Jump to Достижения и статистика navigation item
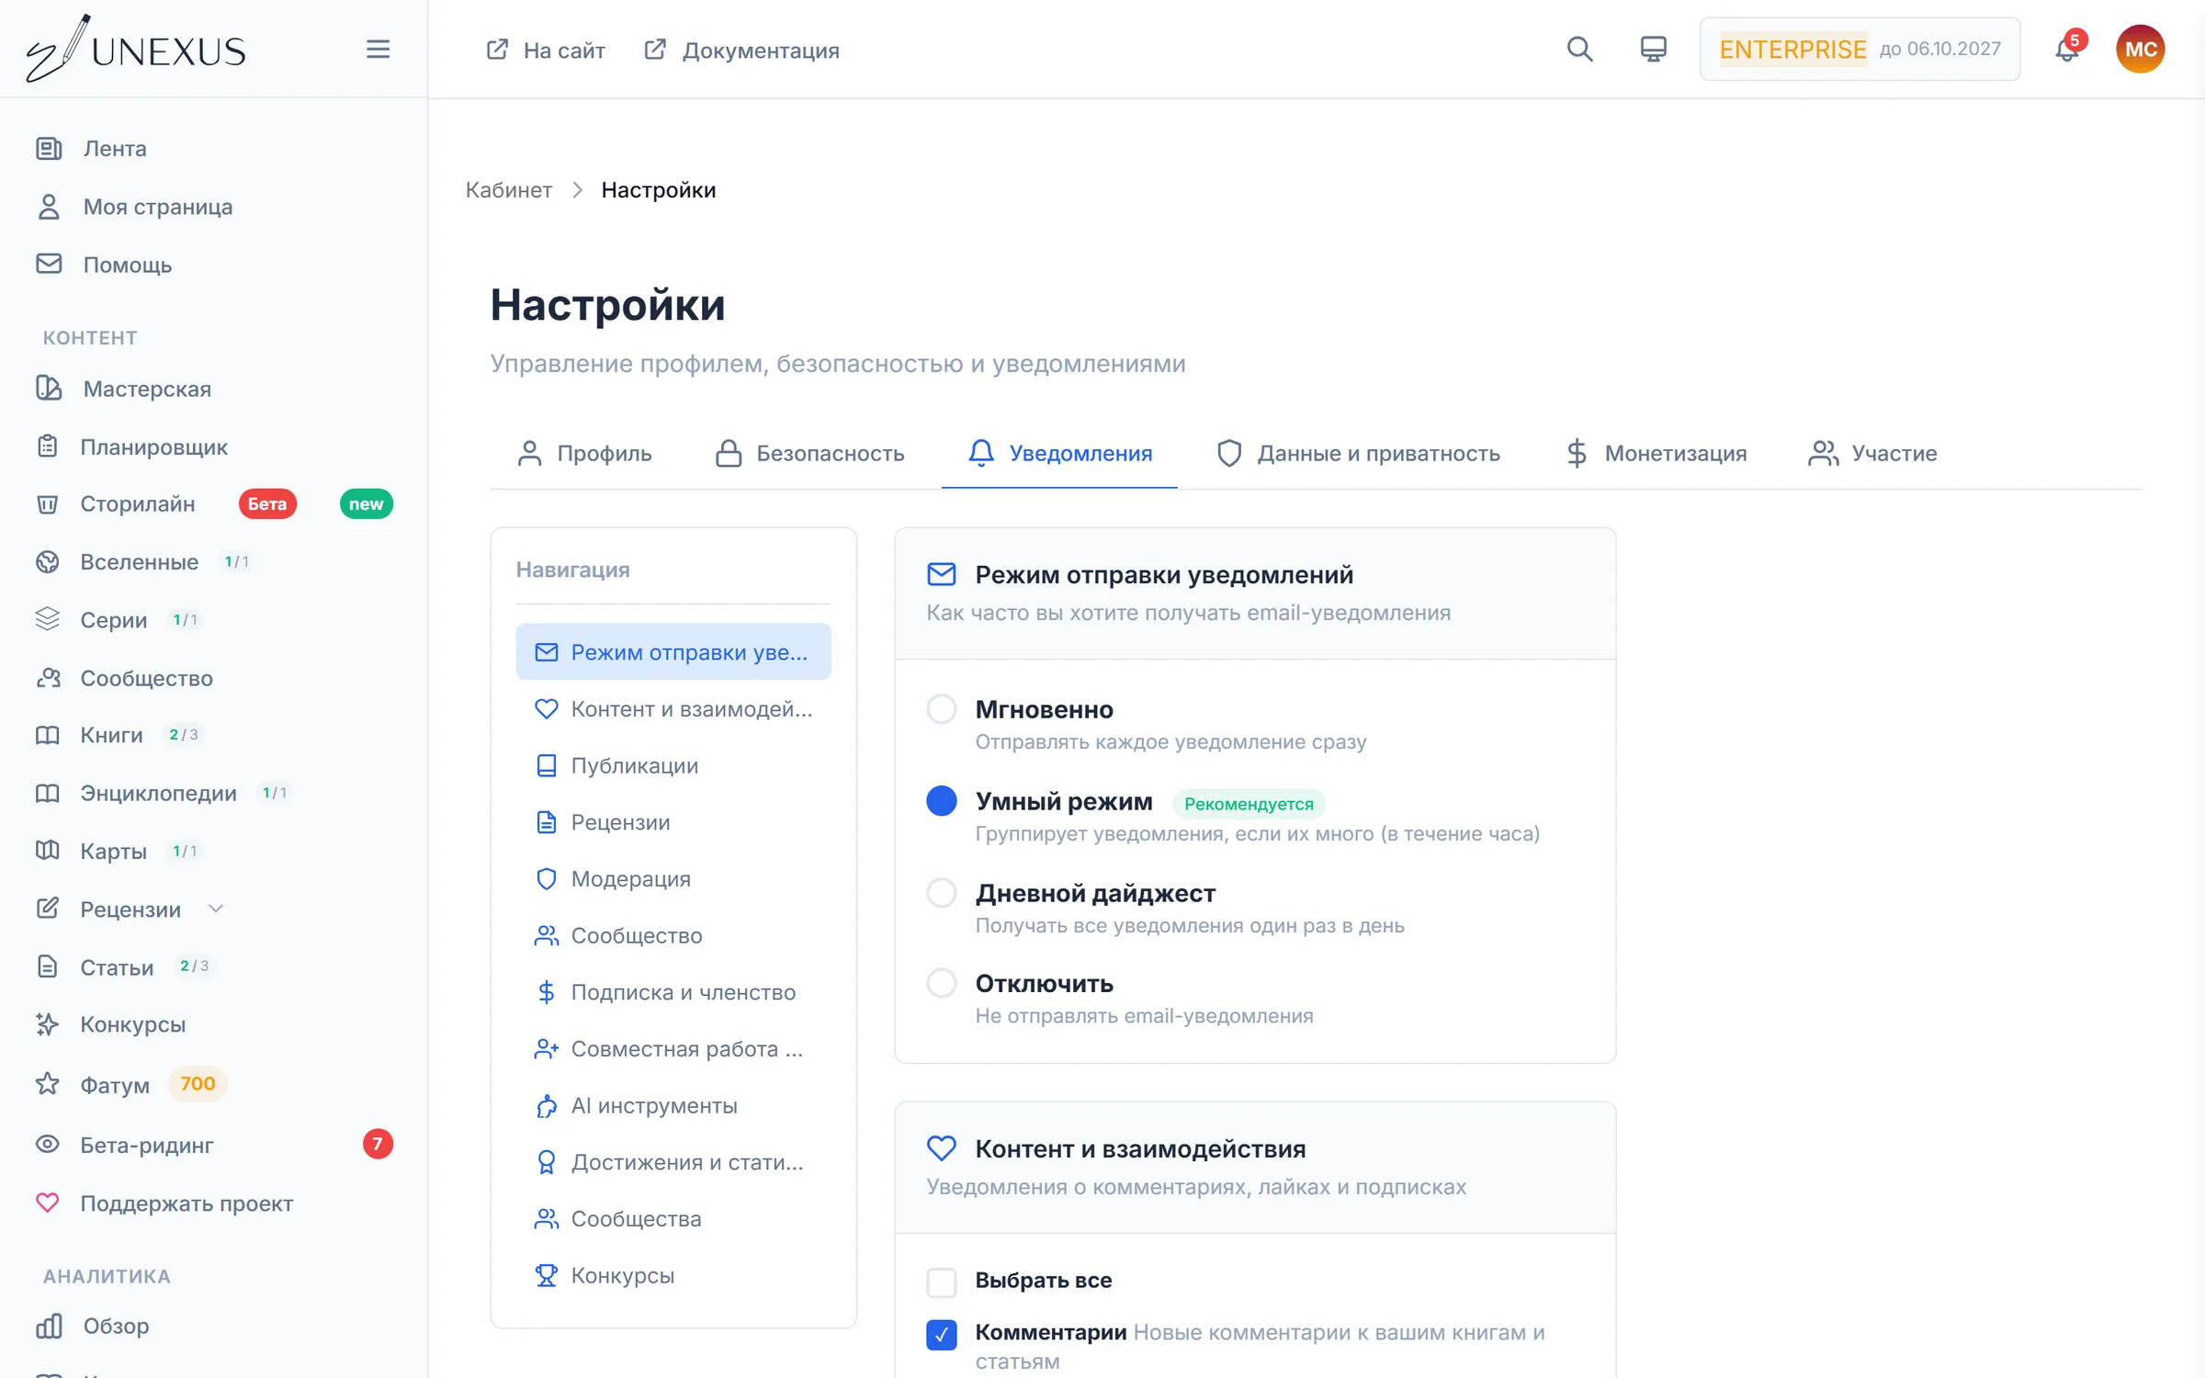Screen dimensions: 2205x1378 [673, 1162]
